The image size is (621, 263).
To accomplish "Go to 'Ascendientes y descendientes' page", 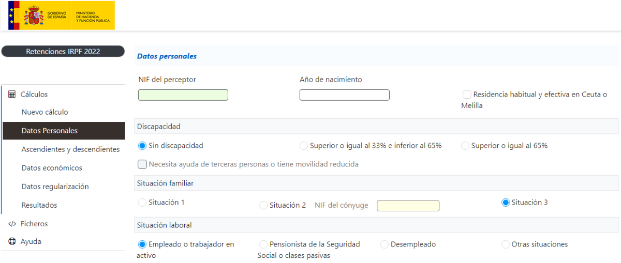I will pyautogui.click(x=70, y=149).
